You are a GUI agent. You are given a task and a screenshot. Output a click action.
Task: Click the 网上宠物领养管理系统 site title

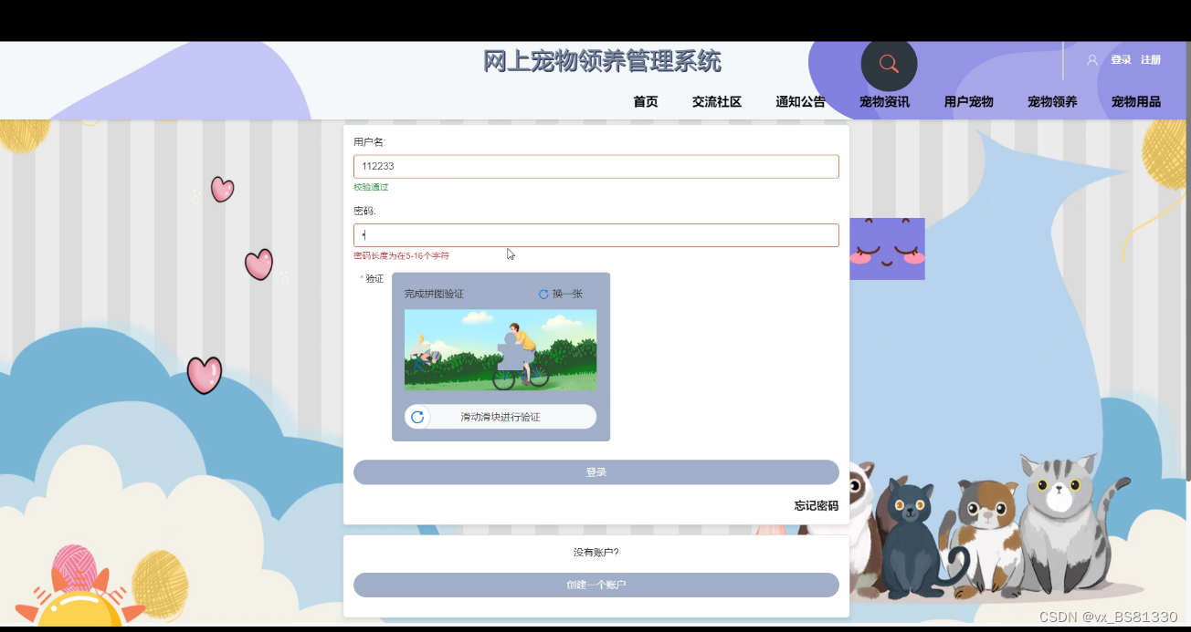(602, 61)
